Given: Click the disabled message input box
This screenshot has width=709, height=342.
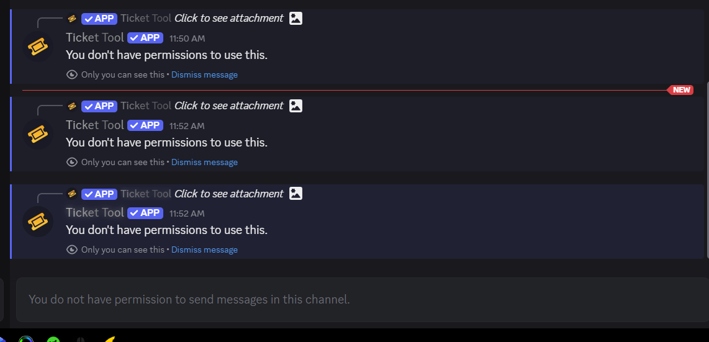Looking at the screenshot, I should coord(360,300).
